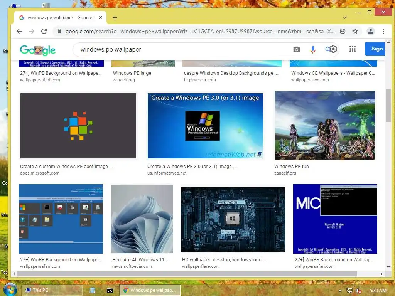This screenshot has height=296, width=395.
Task: Click the docs.microsoft.com source link
Action: click(x=40, y=173)
